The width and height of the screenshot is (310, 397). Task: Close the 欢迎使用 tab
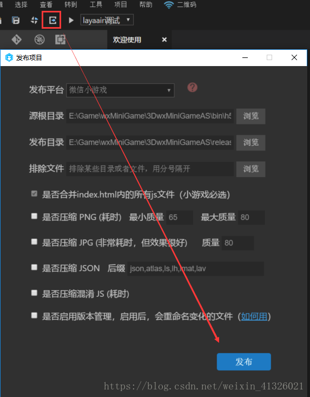pyautogui.click(x=164, y=40)
